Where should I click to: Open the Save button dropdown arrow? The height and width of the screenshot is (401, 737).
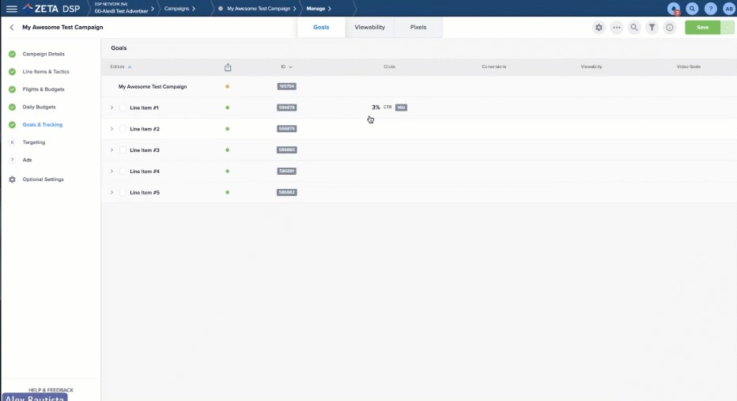point(727,28)
